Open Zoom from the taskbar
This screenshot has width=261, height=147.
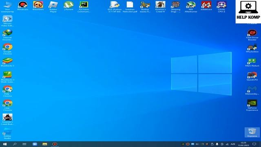35,144
